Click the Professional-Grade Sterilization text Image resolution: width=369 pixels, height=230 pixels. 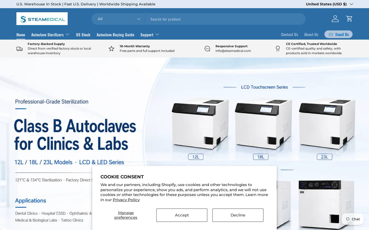[x=52, y=102]
